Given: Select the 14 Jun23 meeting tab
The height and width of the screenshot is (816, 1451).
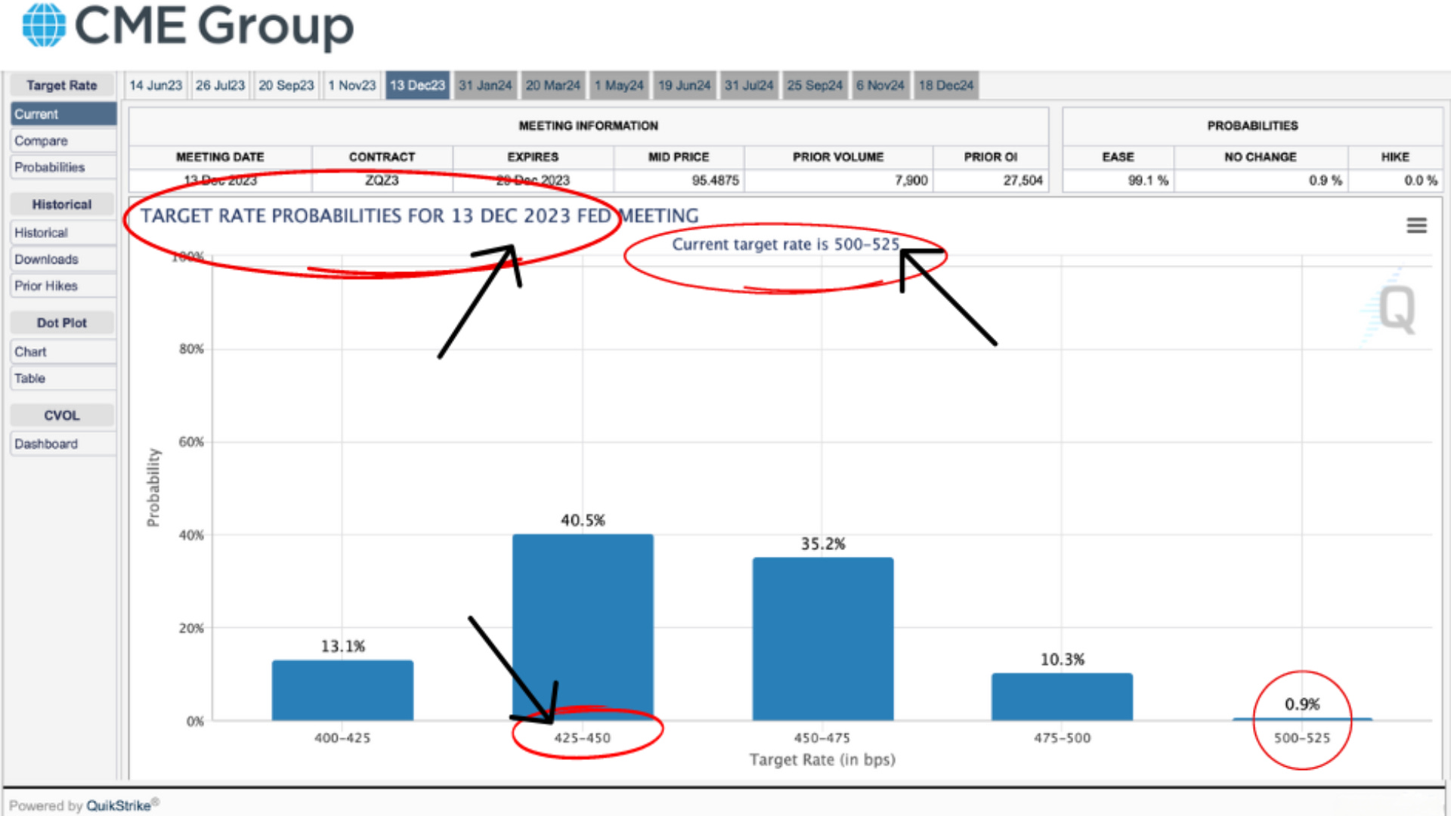Looking at the screenshot, I should pyautogui.click(x=156, y=85).
